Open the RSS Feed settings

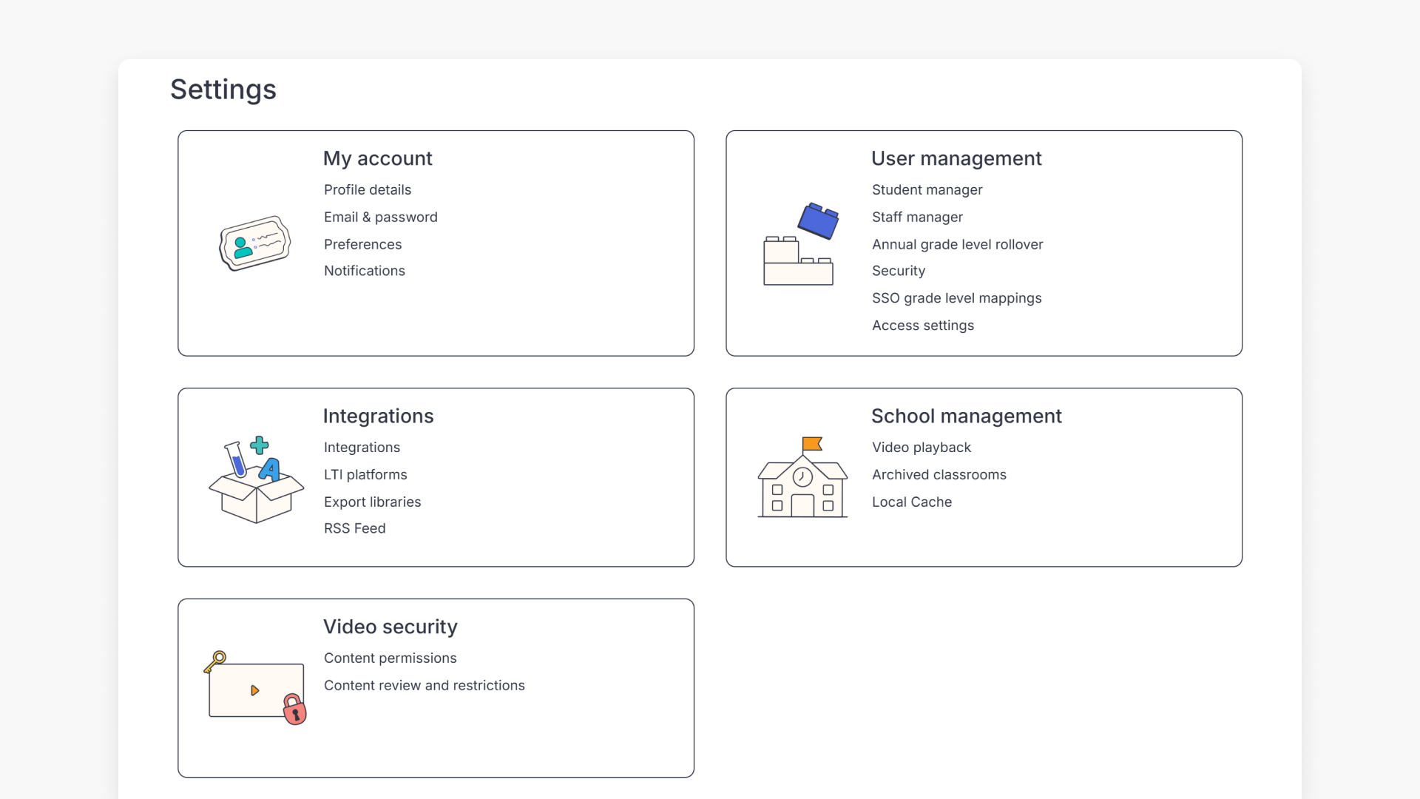[x=354, y=528]
